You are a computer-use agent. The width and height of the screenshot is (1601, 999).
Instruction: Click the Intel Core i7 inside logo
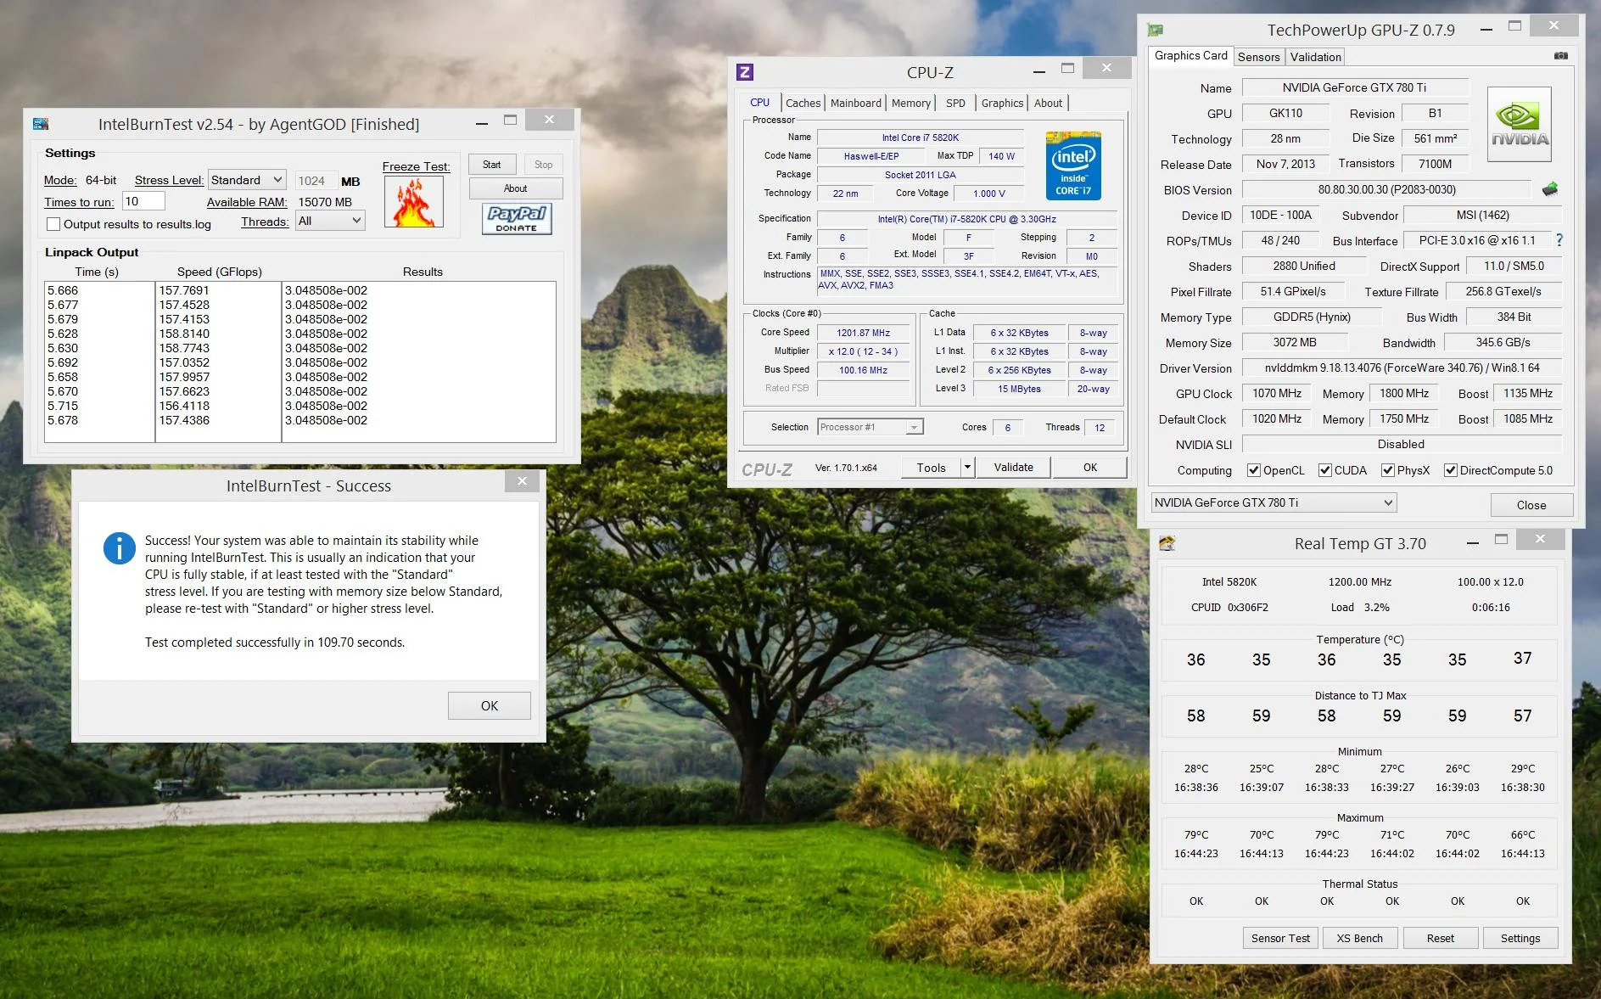pos(1073,166)
